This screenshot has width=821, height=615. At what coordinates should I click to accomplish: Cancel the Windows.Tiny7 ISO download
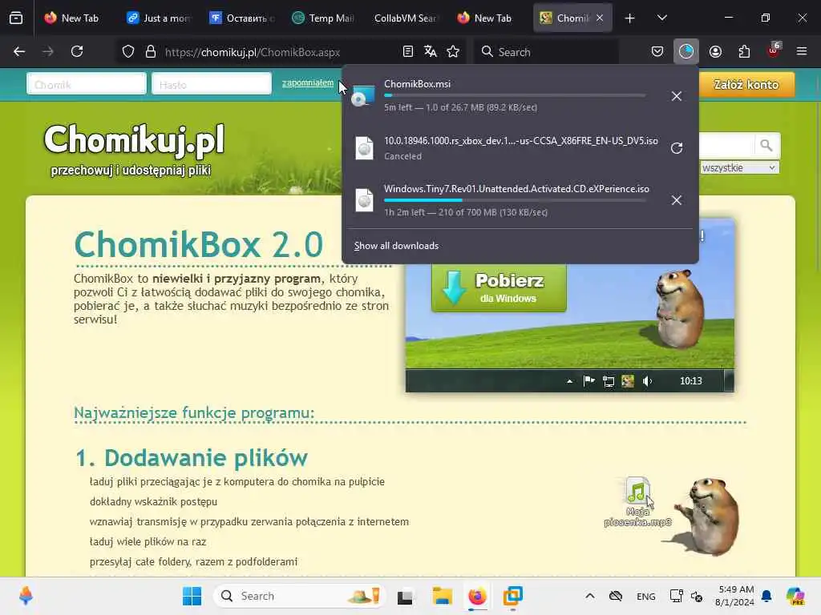pyautogui.click(x=677, y=200)
